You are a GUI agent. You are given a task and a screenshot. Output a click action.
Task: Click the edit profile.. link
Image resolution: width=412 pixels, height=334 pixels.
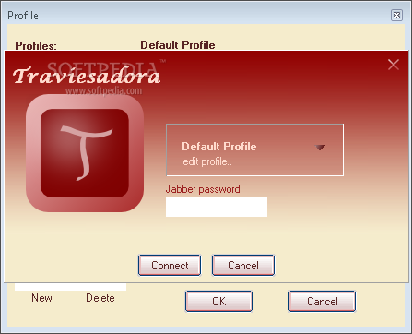click(x=207, y=161)
